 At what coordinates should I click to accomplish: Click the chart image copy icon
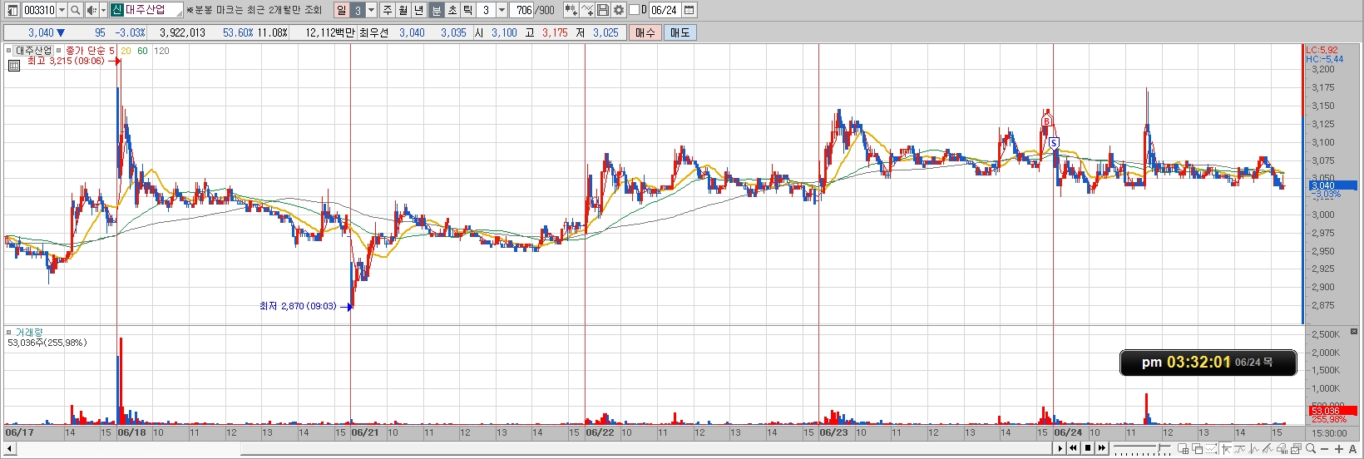(1296, 448)
